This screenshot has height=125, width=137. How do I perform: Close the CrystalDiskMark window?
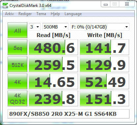pyautogui.click(x=127, y=4)
